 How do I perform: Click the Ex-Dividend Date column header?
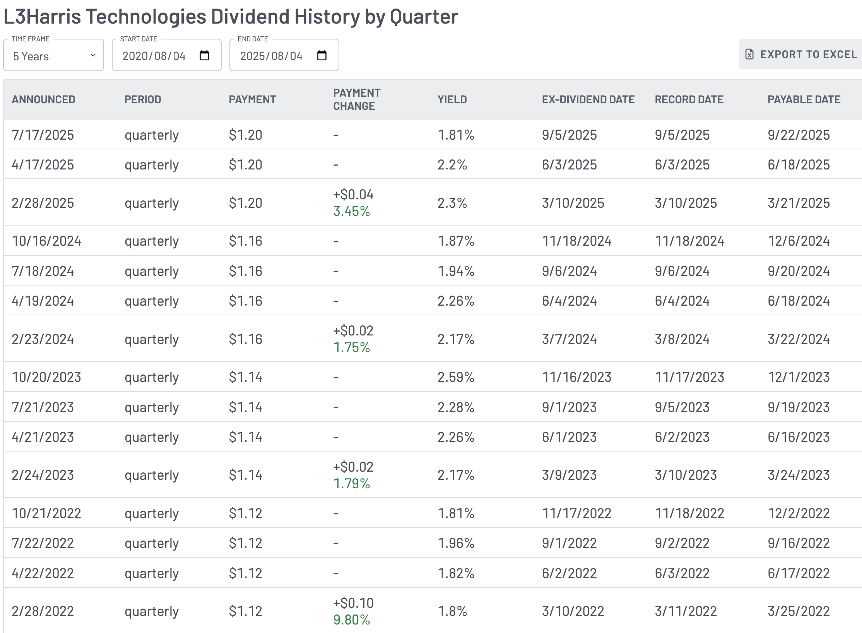tap(588, 99)
